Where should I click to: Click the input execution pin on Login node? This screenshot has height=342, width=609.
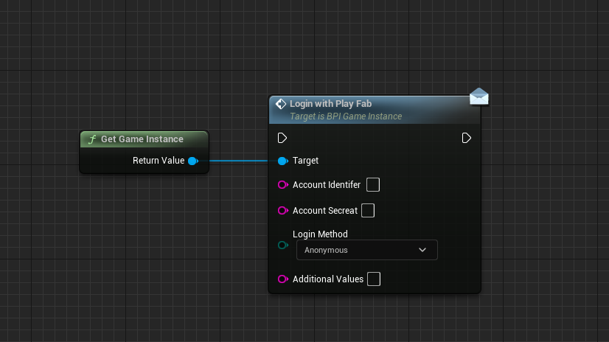point(282,138)
